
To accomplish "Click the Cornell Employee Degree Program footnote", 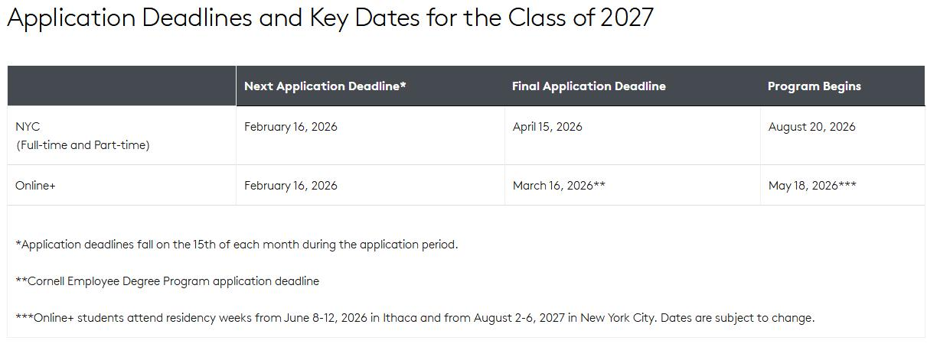I will click(x=167, y=281).
